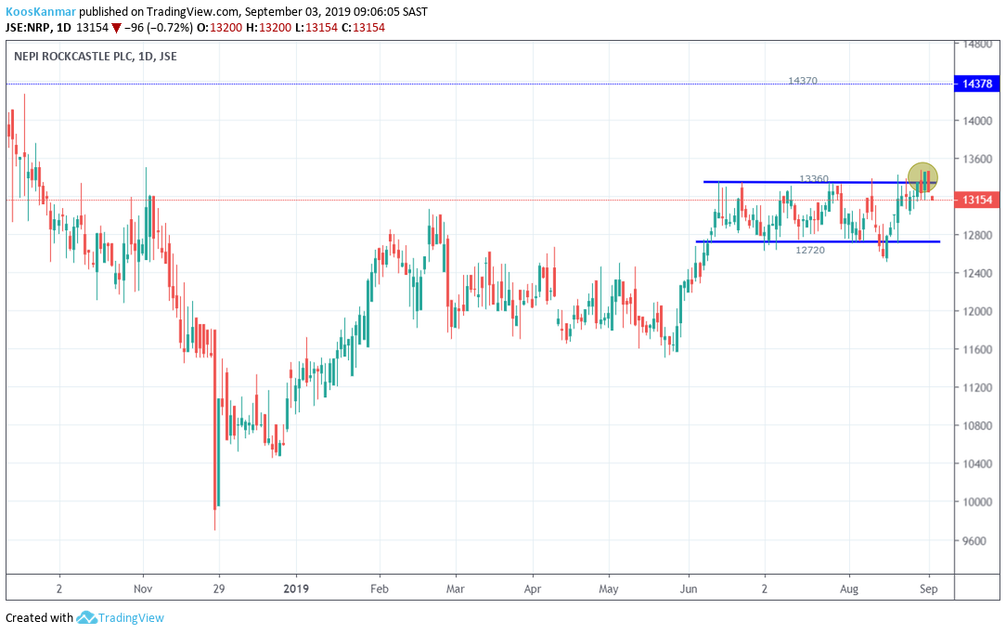Image resolution: width=1006 pixels, height=634 pixels.
Task: Click the Feb date axis label
Action: click(380, 589)
